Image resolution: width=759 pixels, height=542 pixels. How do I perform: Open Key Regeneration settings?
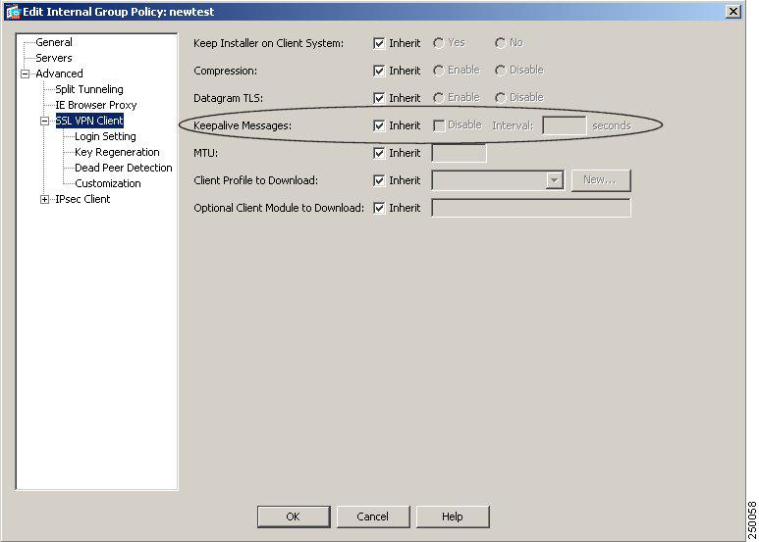click(117, 152)
